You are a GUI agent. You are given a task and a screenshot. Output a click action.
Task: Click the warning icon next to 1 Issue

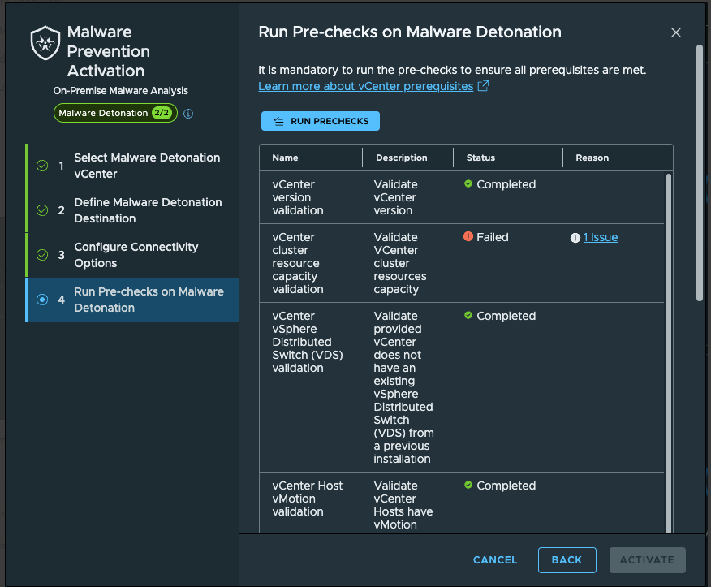click(575, 238)
